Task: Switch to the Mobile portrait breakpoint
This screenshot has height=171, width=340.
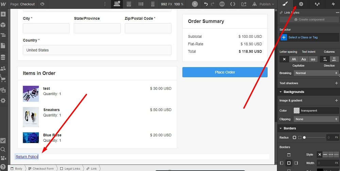Action: point(153,4)
